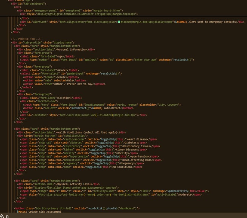
Task: Click the locationInput text input line
Action: [x=102, y=105]
